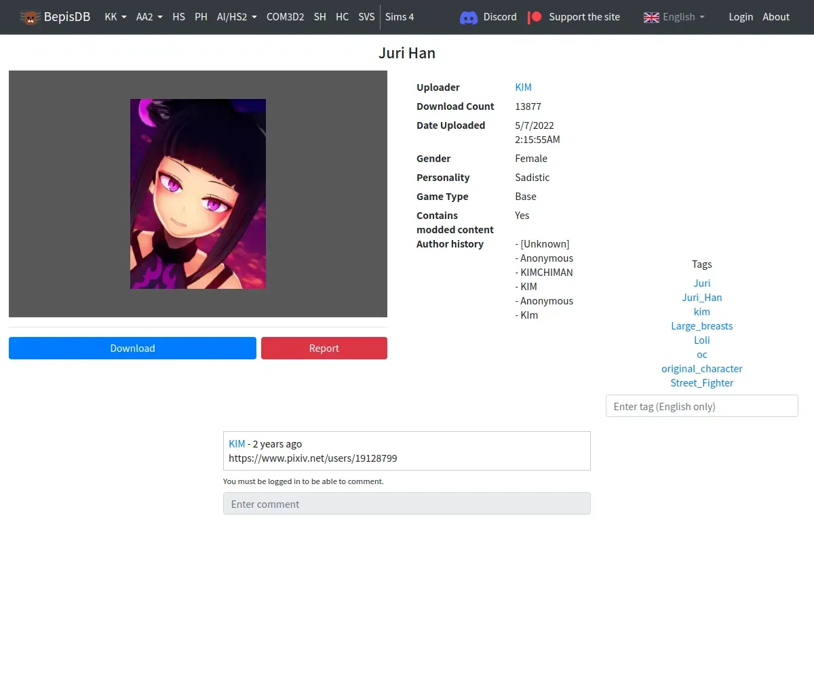This screenshot has width=814, height=678.
Task: Click the kim tag
Action: [x=702, y=312]
